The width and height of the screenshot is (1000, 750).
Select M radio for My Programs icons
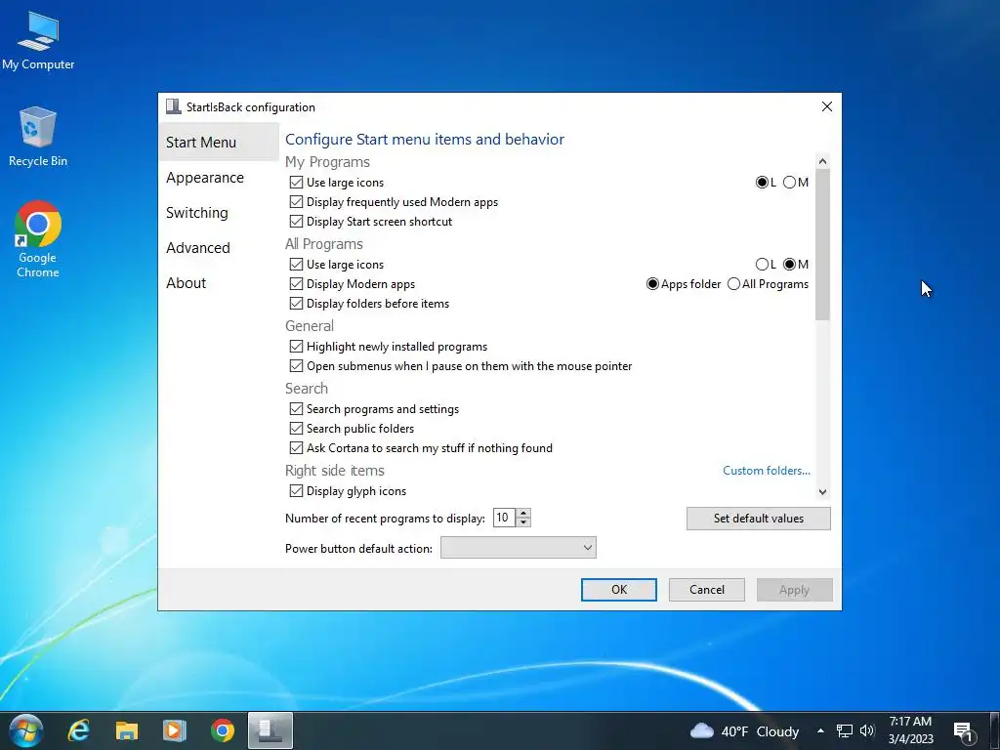pyautogui.click(x=789, y=183)
